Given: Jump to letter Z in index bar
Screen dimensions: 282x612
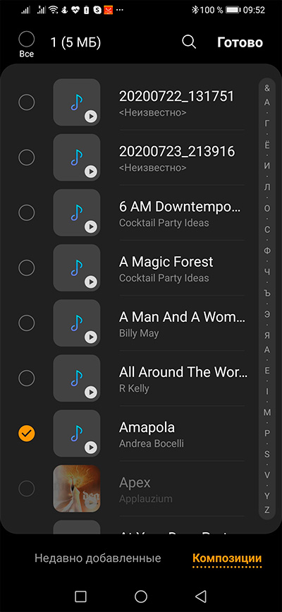Looking at the screenshot, I should (x=267, y=510).
